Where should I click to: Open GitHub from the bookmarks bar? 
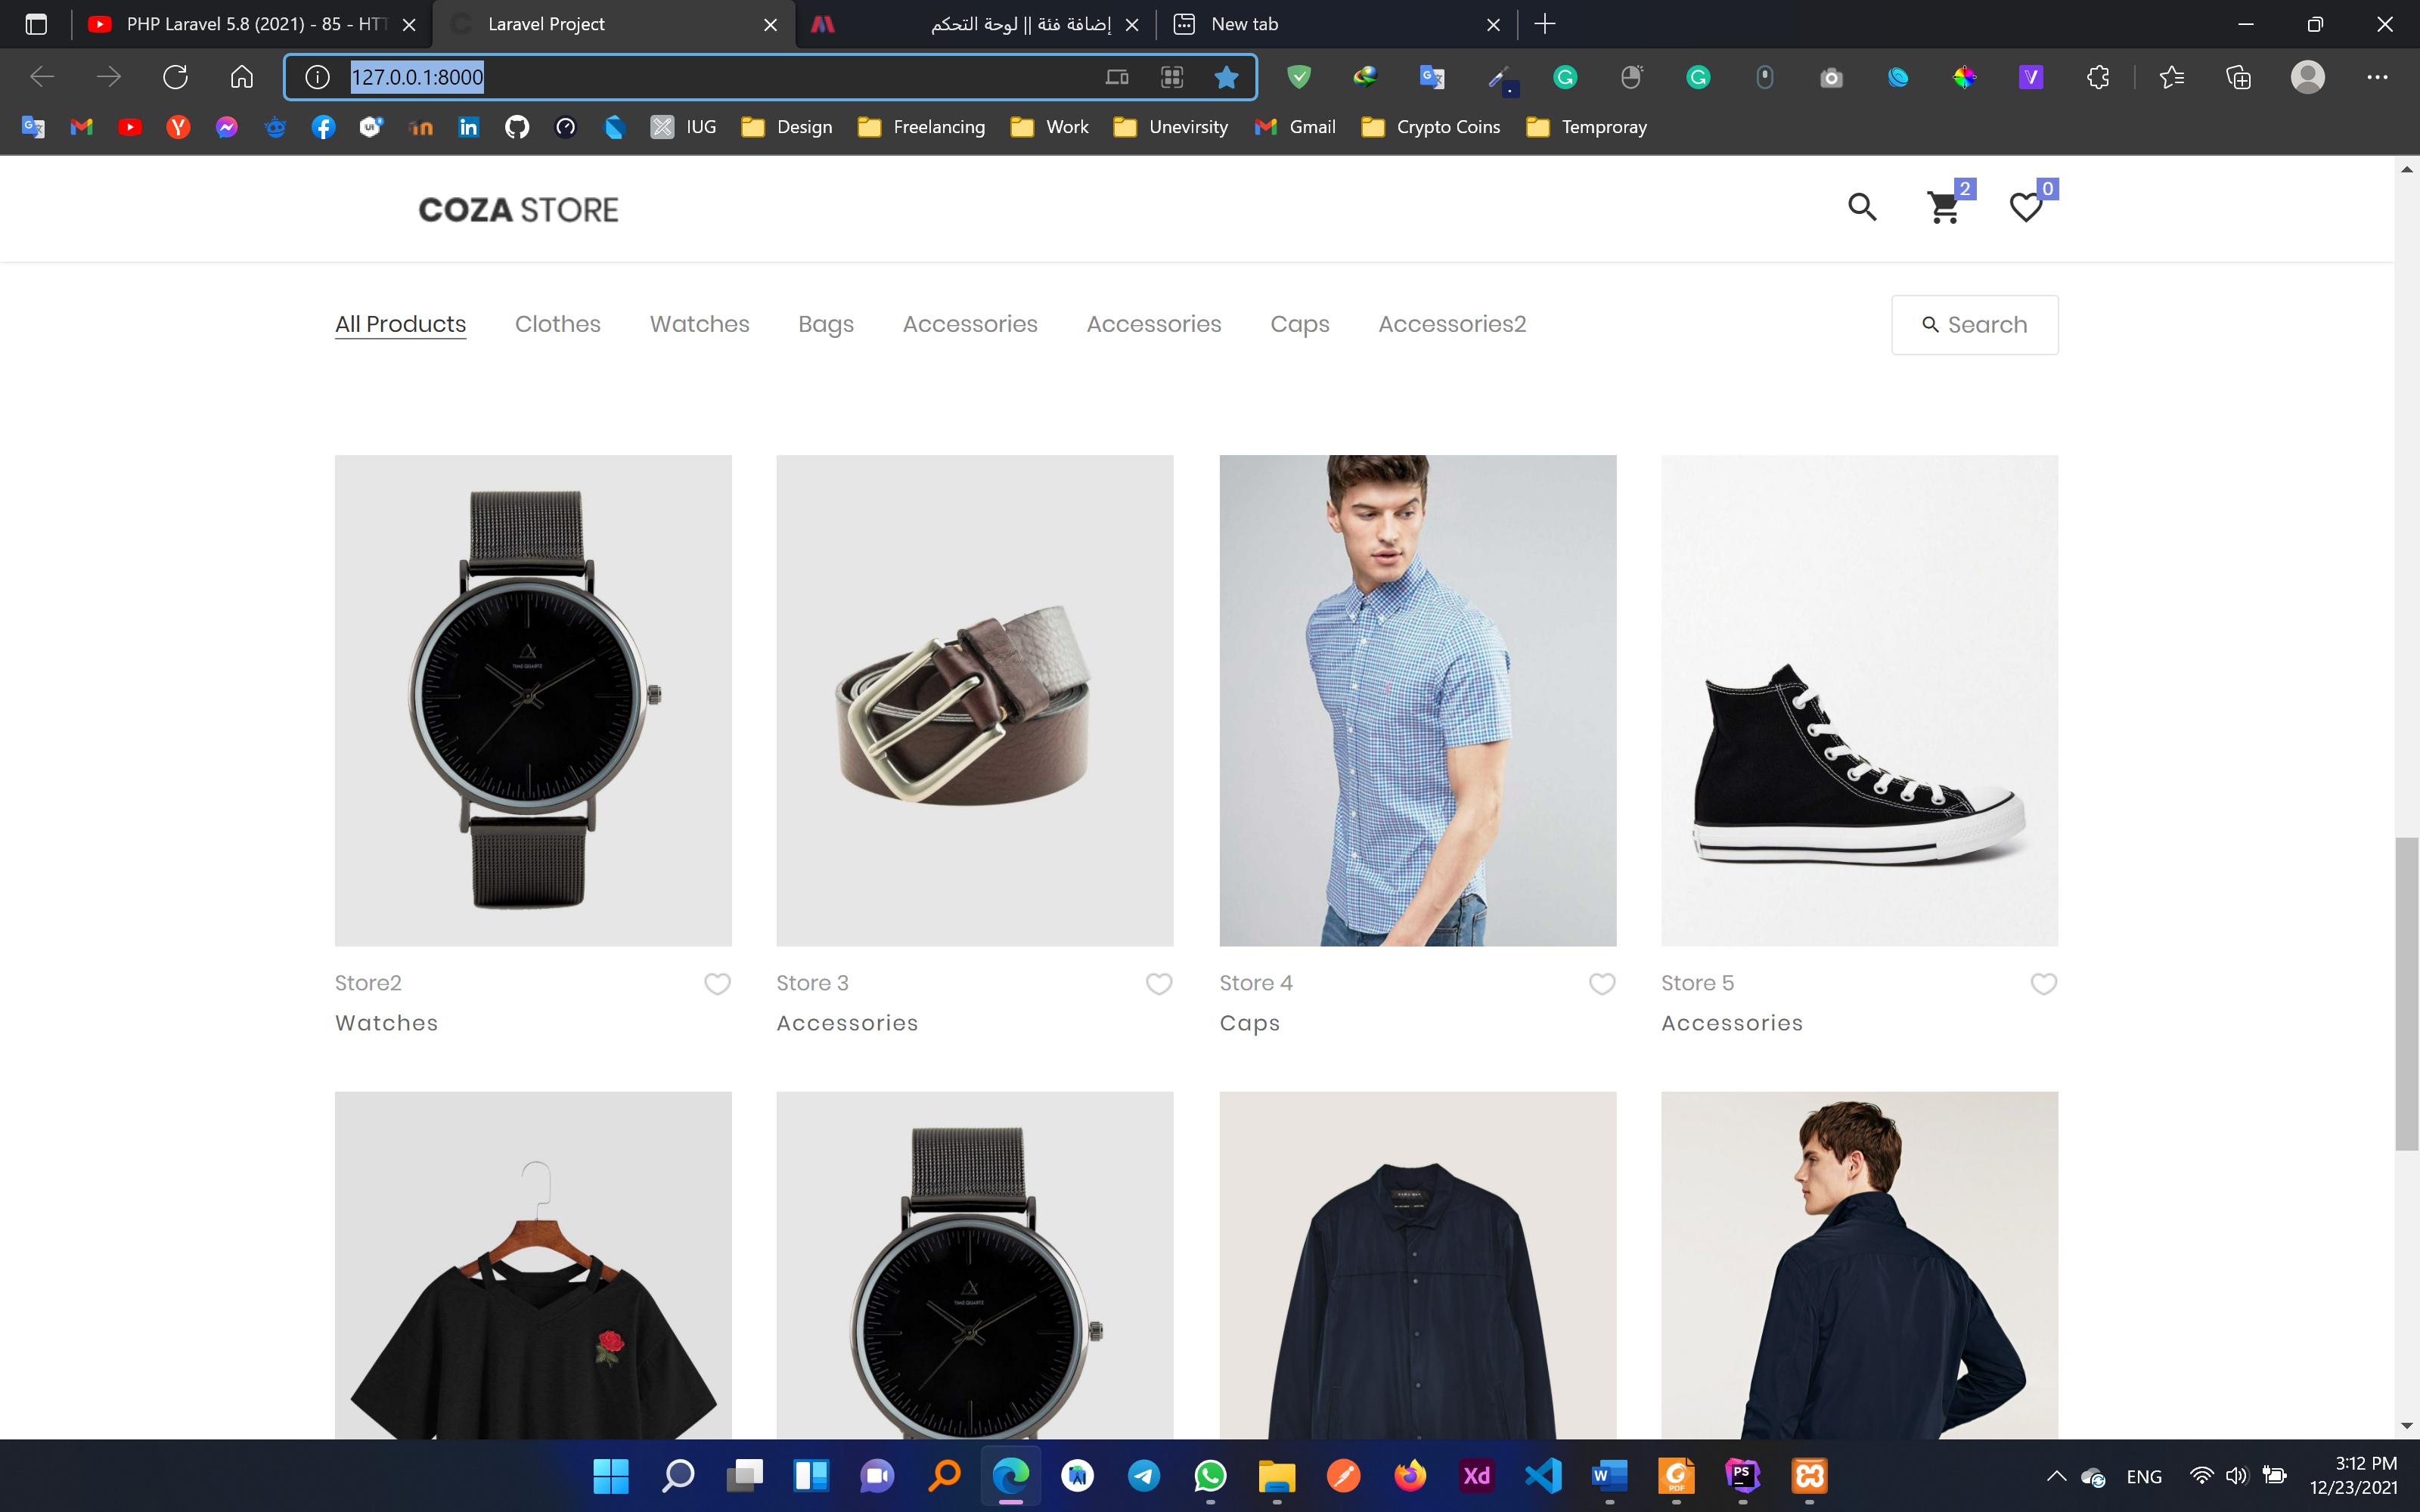(x=516, y=127)
